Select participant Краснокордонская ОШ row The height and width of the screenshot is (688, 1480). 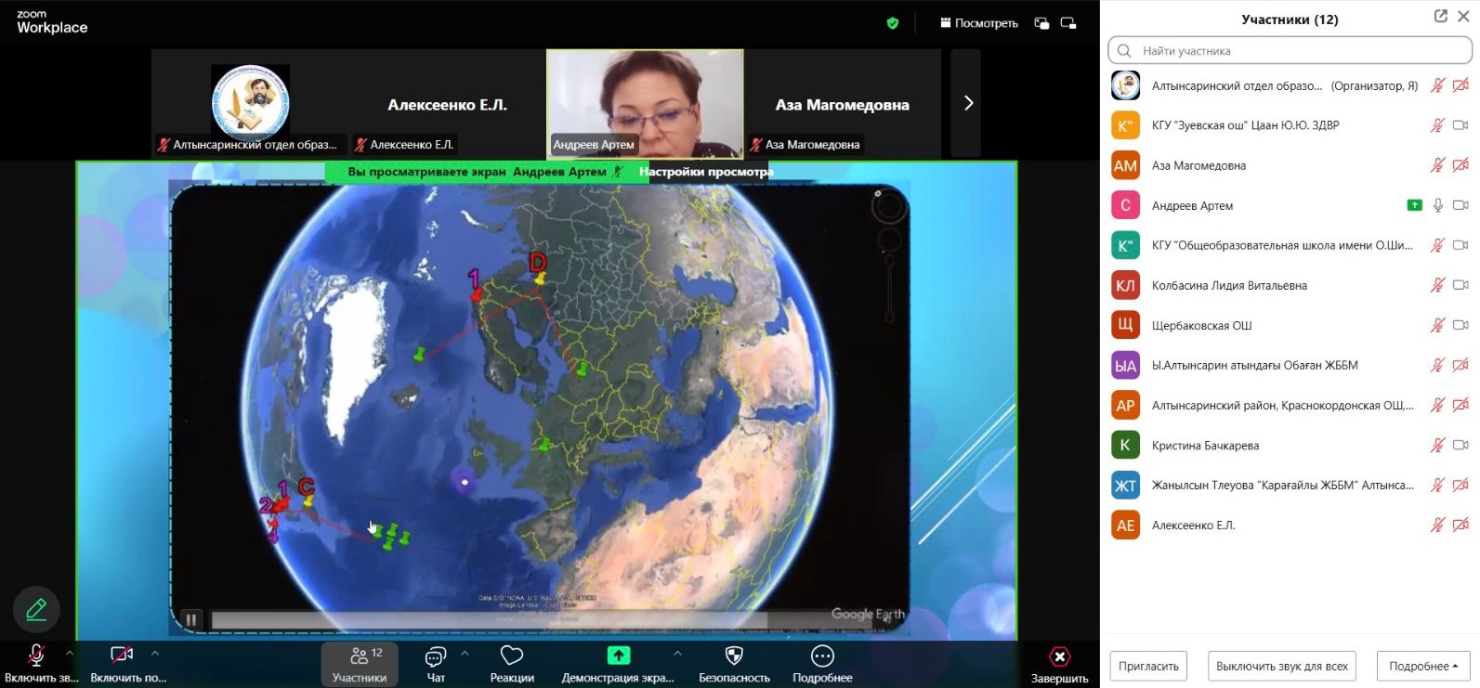1290,405
